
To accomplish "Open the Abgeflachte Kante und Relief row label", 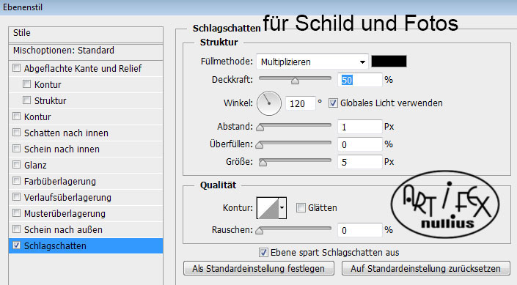I will pos(83,69).
